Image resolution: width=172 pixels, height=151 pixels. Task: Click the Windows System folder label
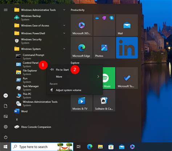tap(31, 49)
